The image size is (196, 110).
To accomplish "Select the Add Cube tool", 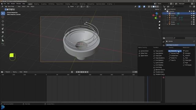I will tap(3, 44).
